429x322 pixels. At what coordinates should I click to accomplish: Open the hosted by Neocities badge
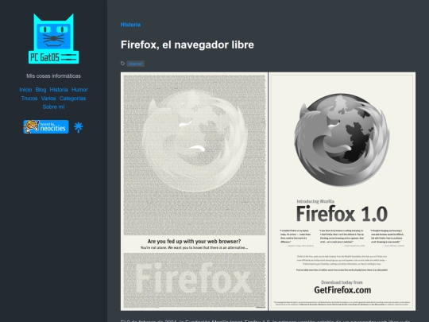coord(46,126)
